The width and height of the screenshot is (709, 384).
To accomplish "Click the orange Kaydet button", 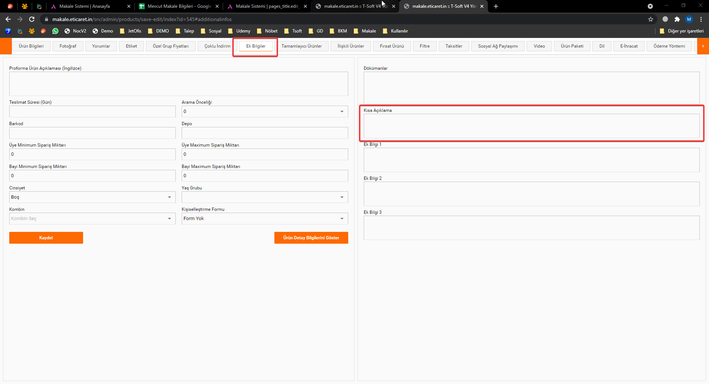I will click(x=46, y=238).
